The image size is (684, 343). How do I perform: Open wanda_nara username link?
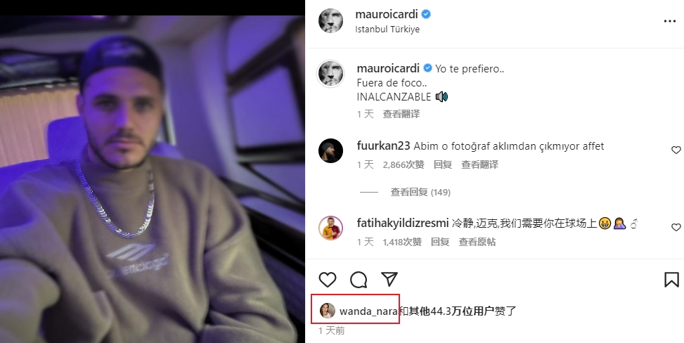tap(368, 311)
